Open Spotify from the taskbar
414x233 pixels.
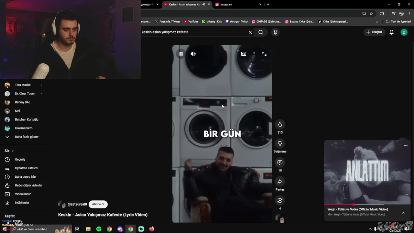(99, 229)
